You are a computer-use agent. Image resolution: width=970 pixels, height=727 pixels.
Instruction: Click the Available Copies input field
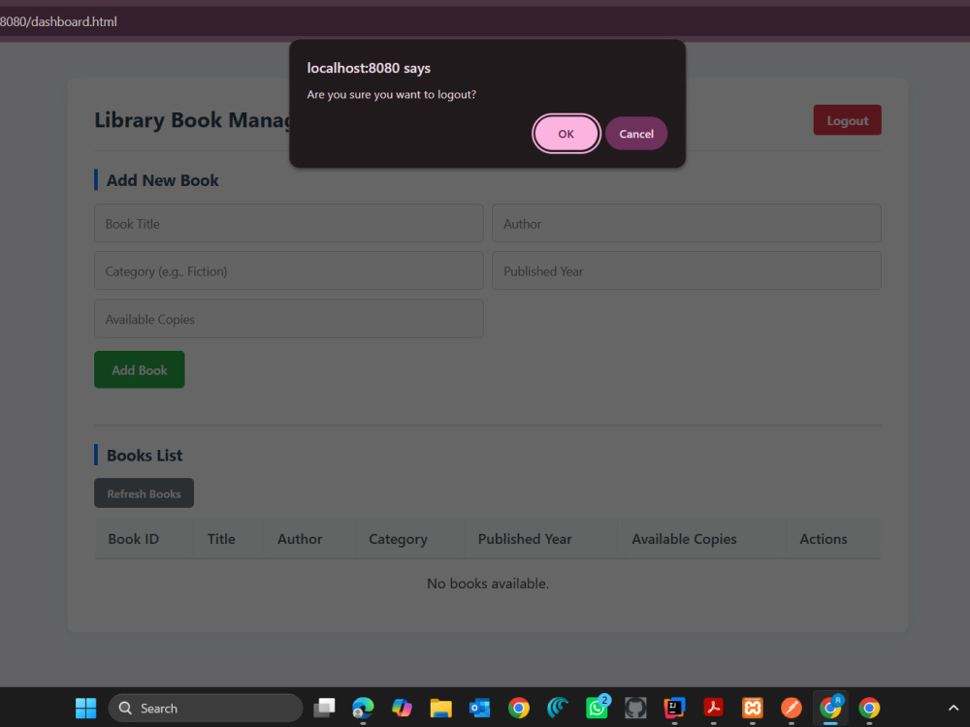[289, 319]
